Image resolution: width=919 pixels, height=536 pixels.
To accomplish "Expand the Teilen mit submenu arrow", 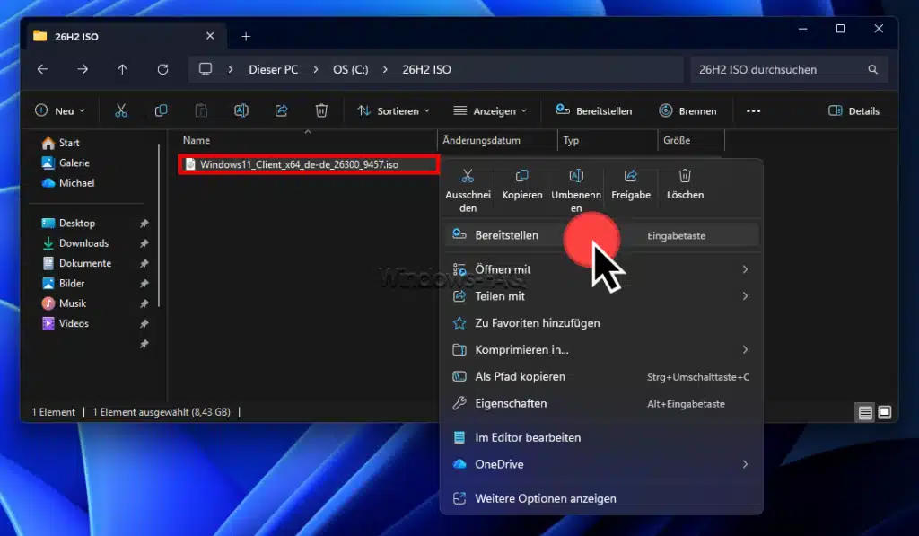I will tap(745, 296).
